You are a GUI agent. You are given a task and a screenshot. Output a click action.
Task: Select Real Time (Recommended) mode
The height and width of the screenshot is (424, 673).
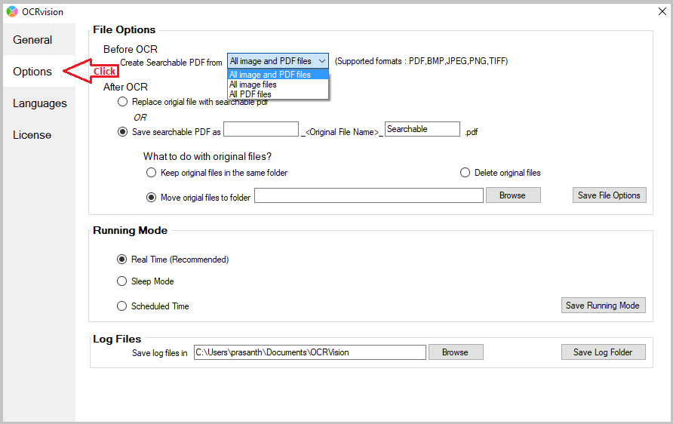(122, 260)
